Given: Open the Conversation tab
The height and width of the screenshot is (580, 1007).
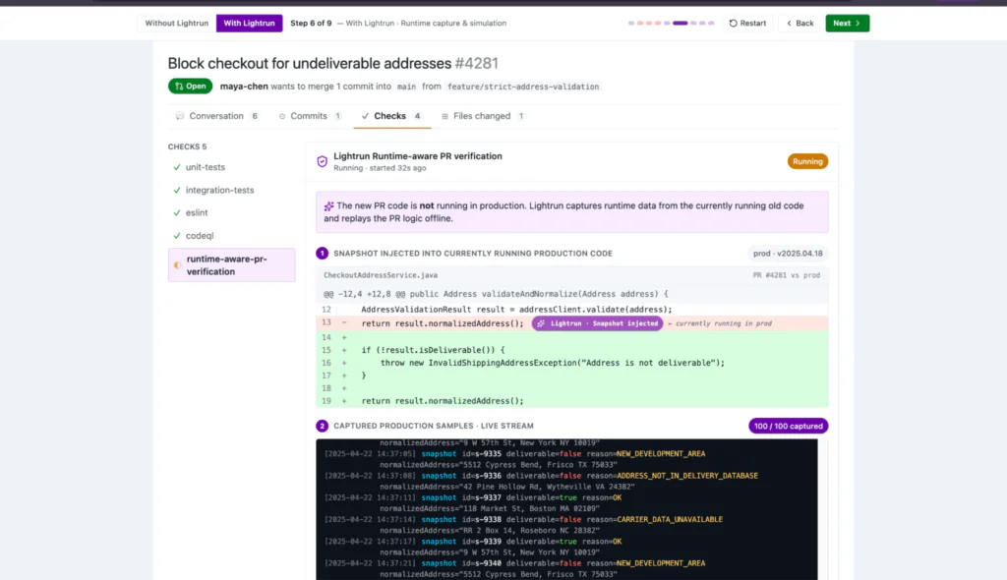Looking at the screenshot, I should click(216, 116).
